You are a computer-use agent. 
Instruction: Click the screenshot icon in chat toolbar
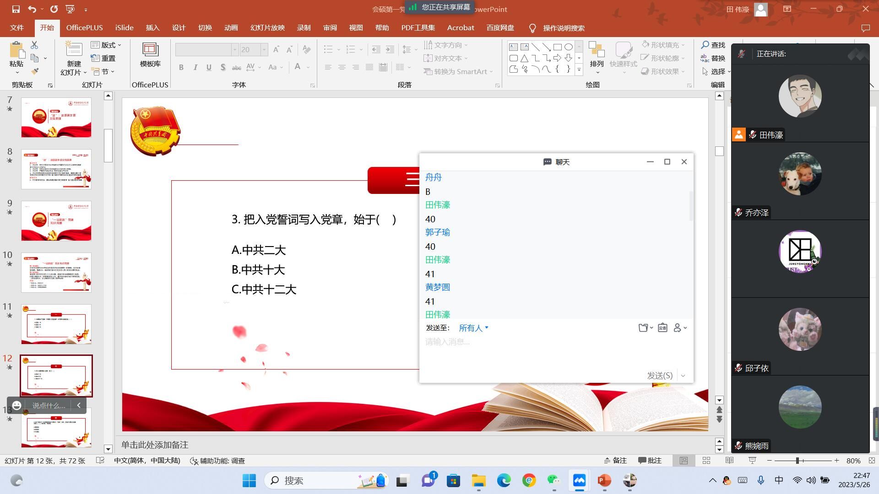[x=662, y=328]
